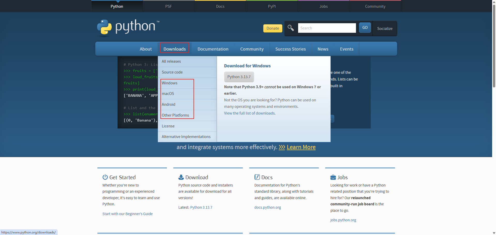Click the download arrow icon above Download section
Image resolution: width=496 pixels, height=235 pixels.
(x=181, y=177)
